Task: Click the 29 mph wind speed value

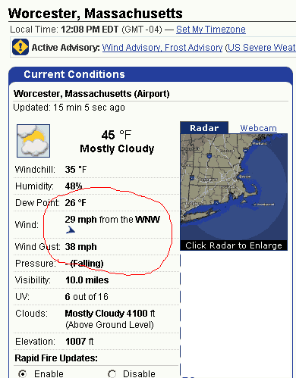Action: pos(80,220)
